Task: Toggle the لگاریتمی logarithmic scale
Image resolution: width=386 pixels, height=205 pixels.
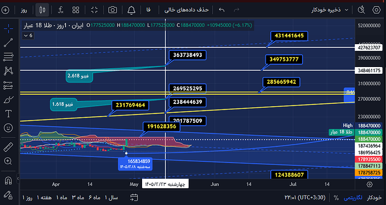Action: coord(353,198)
